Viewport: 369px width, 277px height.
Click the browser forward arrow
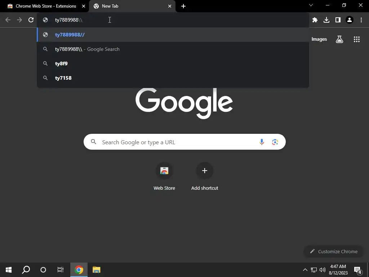coord(19,20)
